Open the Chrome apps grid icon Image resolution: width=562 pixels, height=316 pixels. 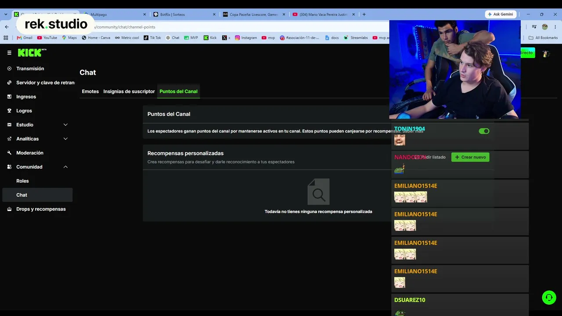click(6, 38)
